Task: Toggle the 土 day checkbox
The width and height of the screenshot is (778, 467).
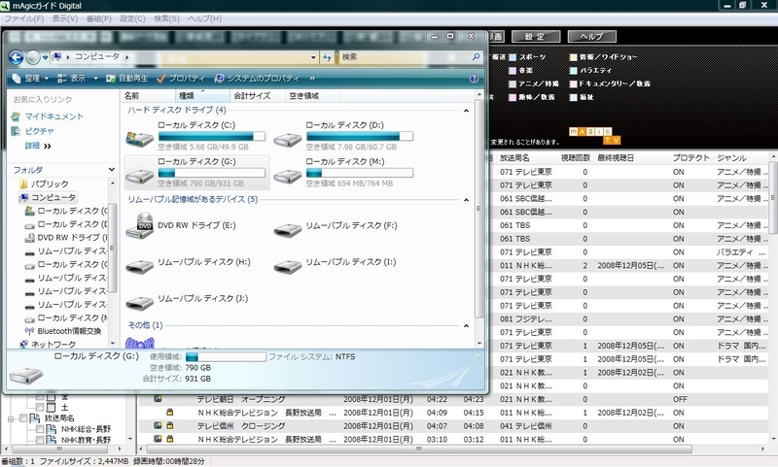Action: pos(39,408)
